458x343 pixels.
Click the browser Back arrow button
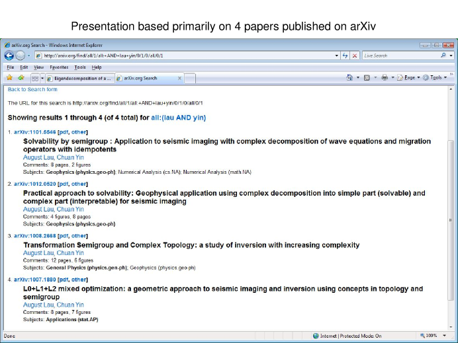coord(9,56)
